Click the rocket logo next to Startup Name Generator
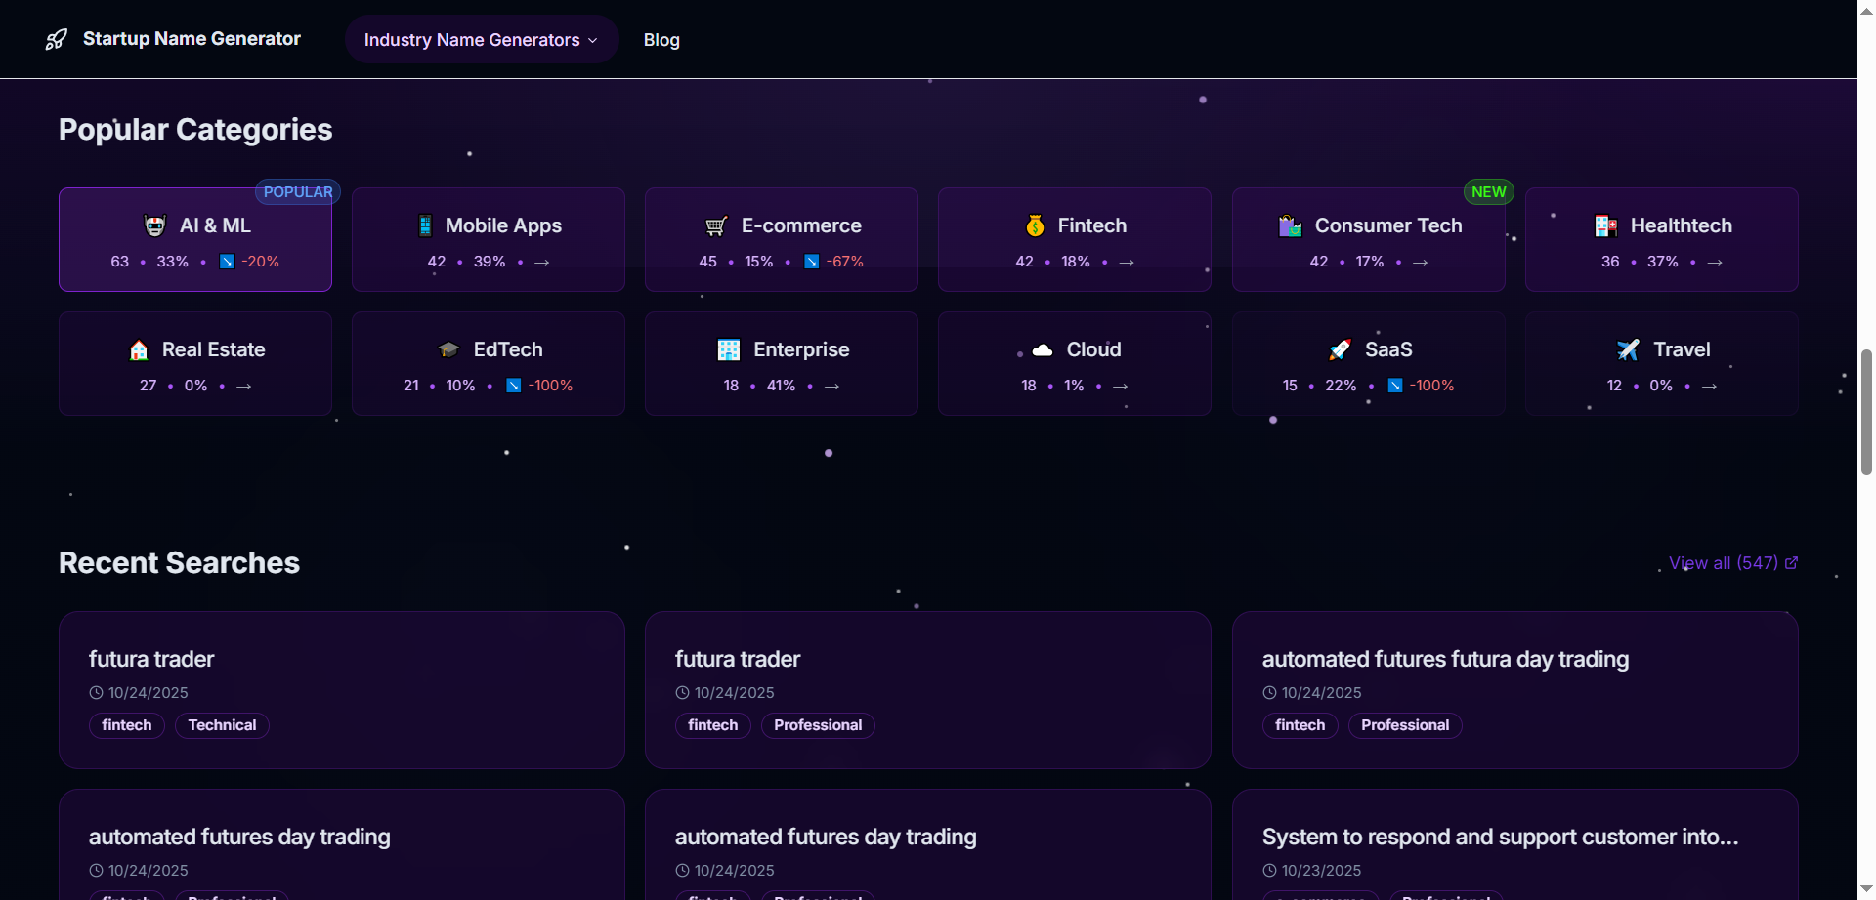This screenshot has height=900, width=1876. pos(57,38)
